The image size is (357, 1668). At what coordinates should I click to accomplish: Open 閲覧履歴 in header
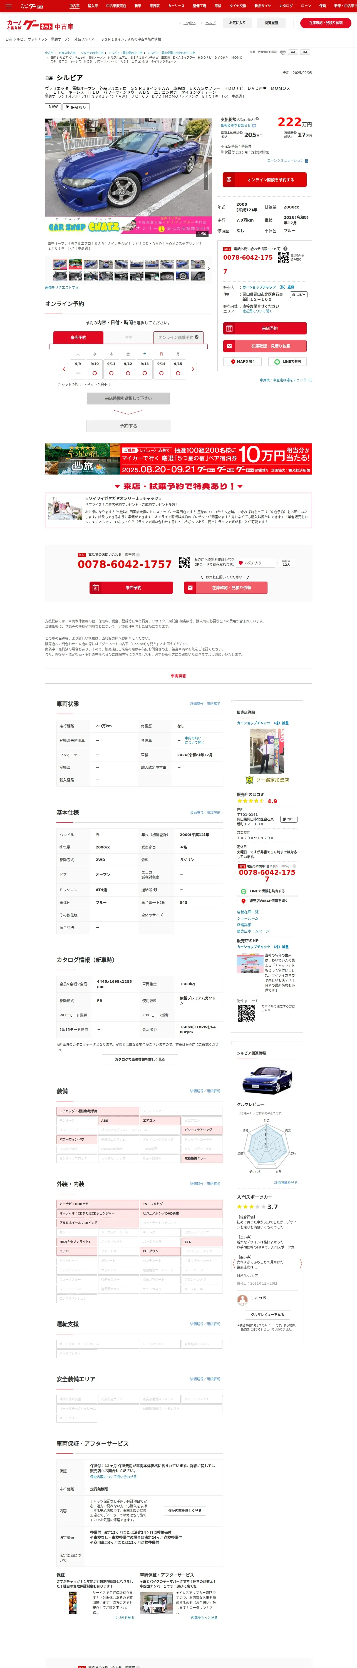271,23
